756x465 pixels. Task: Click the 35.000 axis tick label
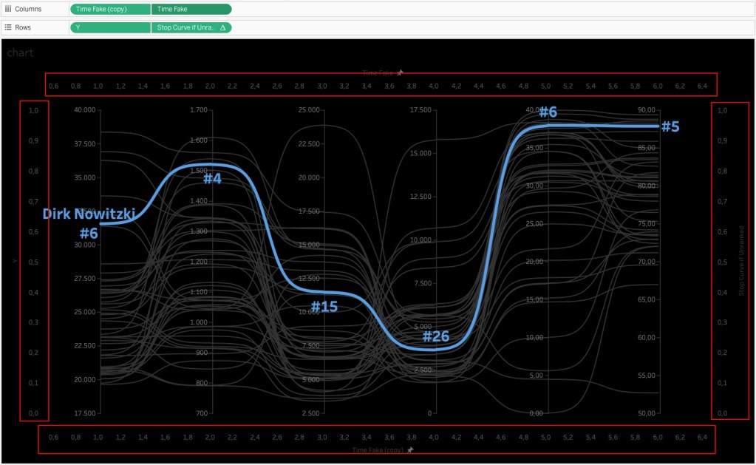[85, 177]
